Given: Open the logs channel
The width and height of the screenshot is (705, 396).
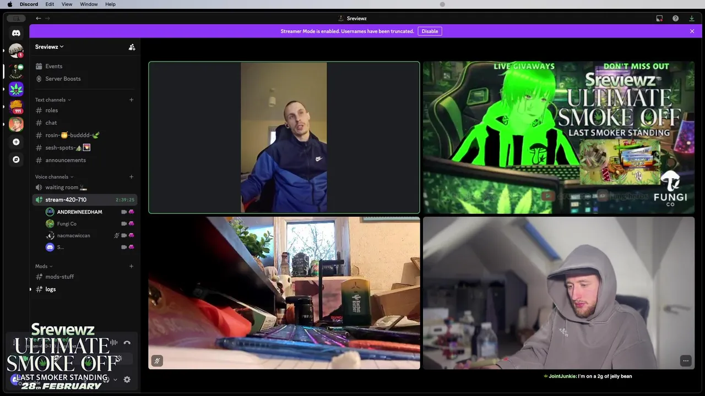Looking at the screenshot, I should 85,289.
